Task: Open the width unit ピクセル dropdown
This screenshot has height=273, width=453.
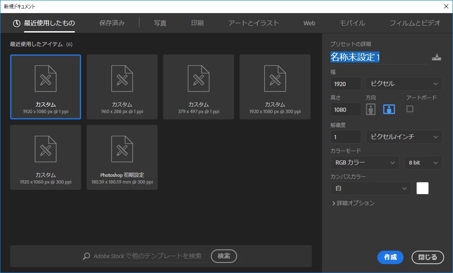Action: 404,84
